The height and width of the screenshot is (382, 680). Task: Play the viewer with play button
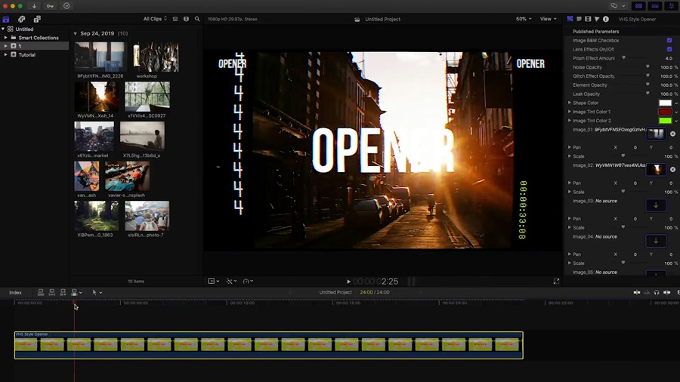tap(348, 282)
